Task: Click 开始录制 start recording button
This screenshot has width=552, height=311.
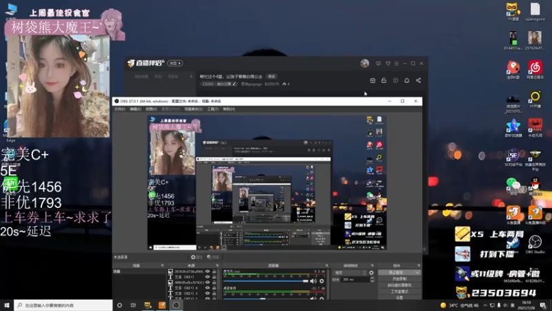Action: [400, 279]
